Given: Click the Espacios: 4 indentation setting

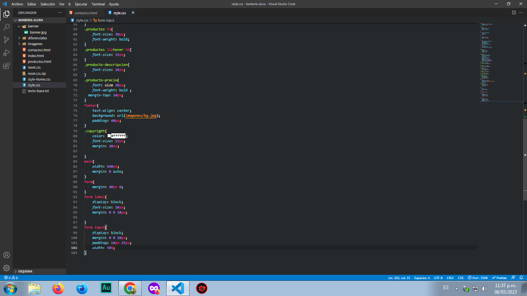Looking at the screenshot, I should [x=422, y=277].
